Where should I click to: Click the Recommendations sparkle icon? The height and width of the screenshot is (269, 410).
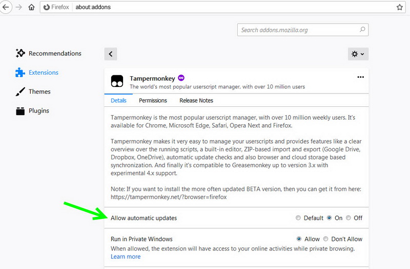click(20, 53)
